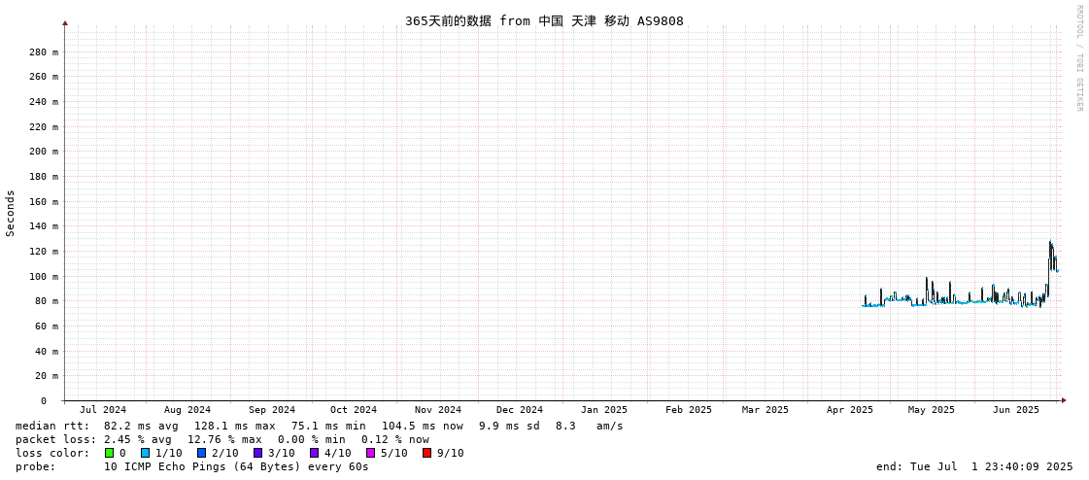Click the Oct 2024 axis label
Screen dimensions: 1089x480
coord(354,410)
